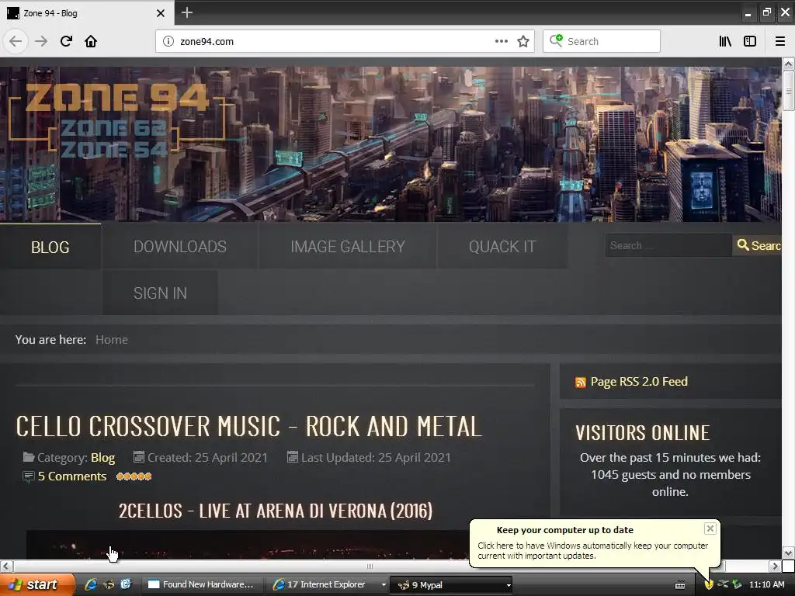Bookmark this page with star
Viewport: 795px width, 596px height.
tap(523, 42)
